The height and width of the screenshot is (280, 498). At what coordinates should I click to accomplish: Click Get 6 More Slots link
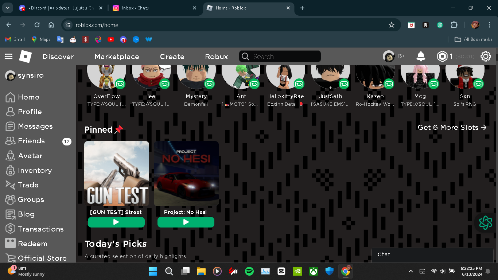tap(452, 127)
